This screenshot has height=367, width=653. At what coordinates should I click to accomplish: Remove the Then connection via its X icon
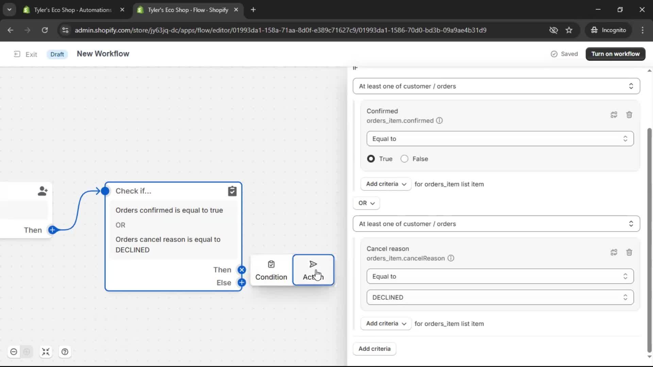coord(242,269)
